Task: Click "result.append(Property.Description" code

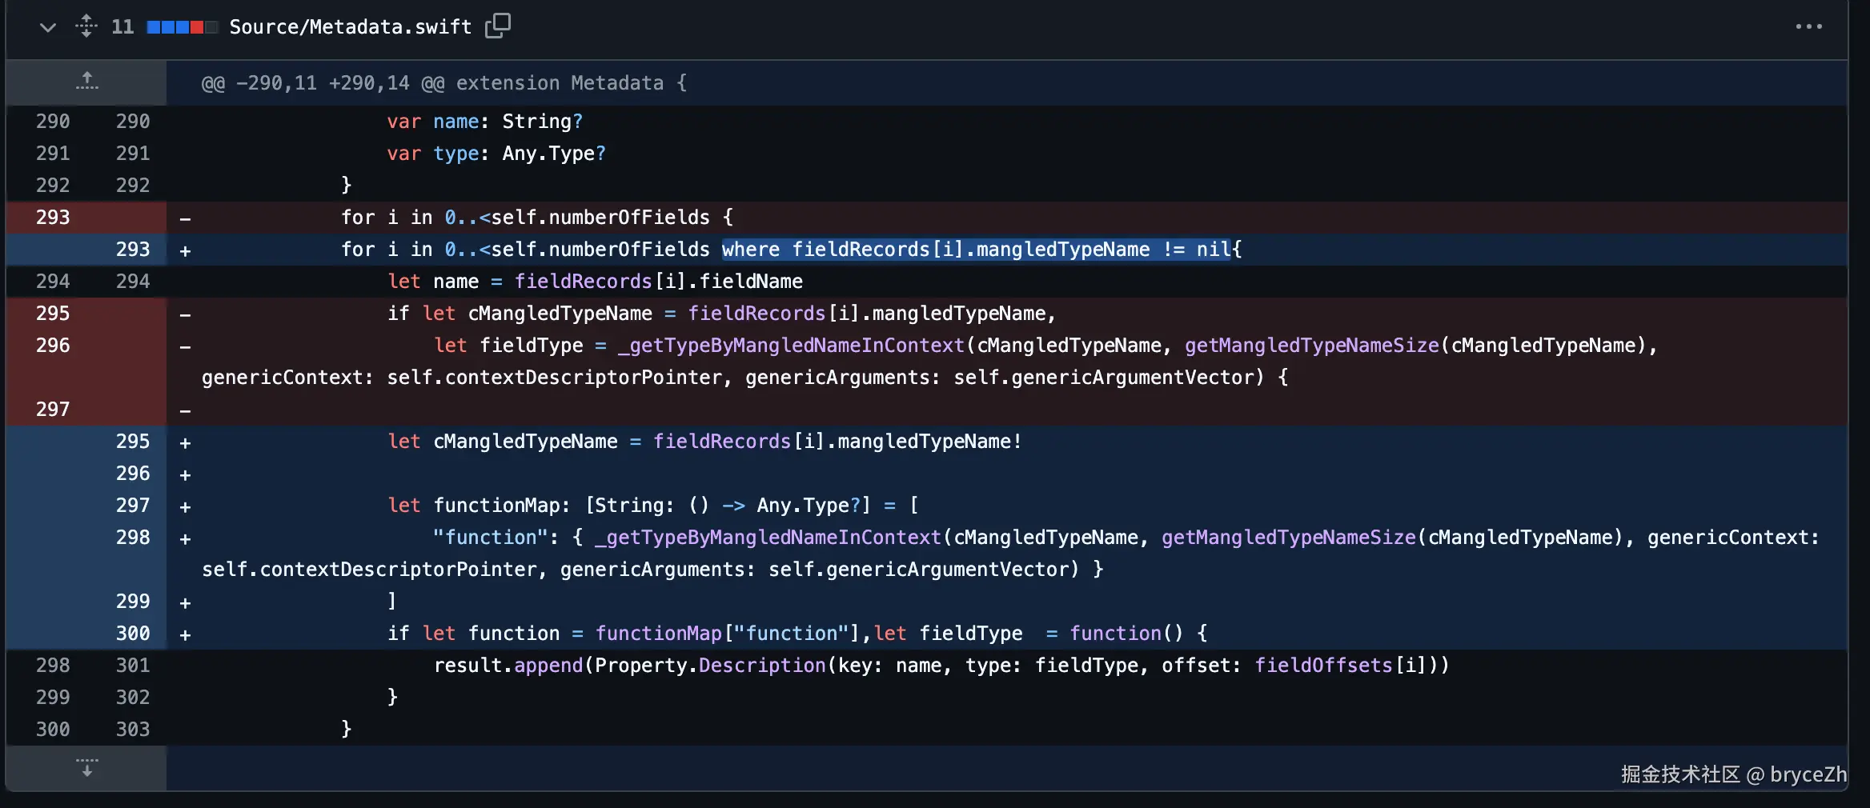Action: pos(630,666)
